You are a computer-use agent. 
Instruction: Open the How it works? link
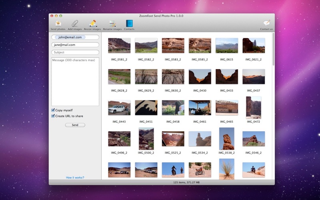pos(75,178)
